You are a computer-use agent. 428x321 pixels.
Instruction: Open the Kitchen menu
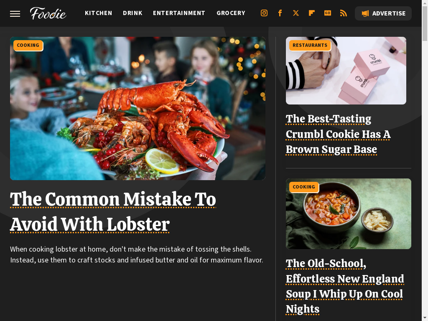click(99, 13)
